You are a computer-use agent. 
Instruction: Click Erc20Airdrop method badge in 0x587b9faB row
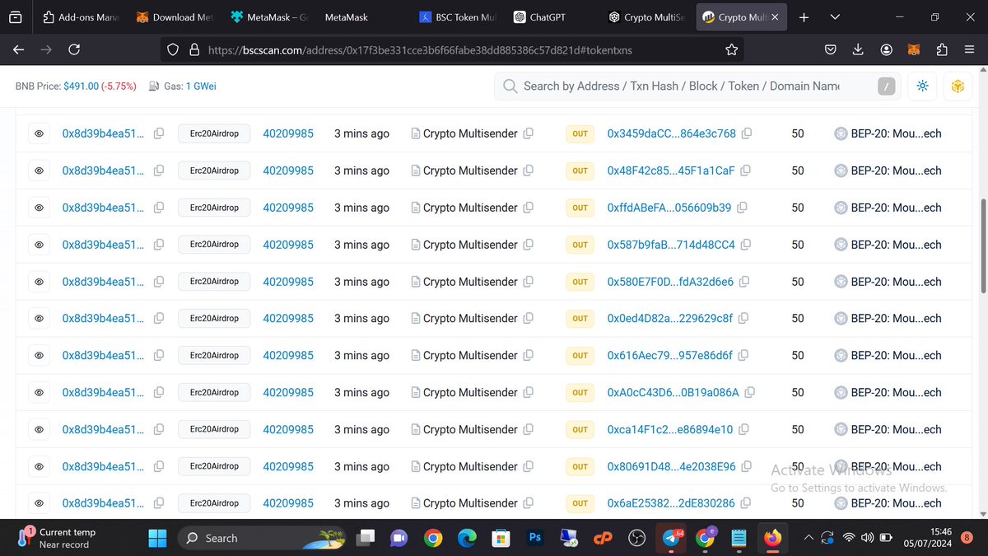(x=214, y=245)
